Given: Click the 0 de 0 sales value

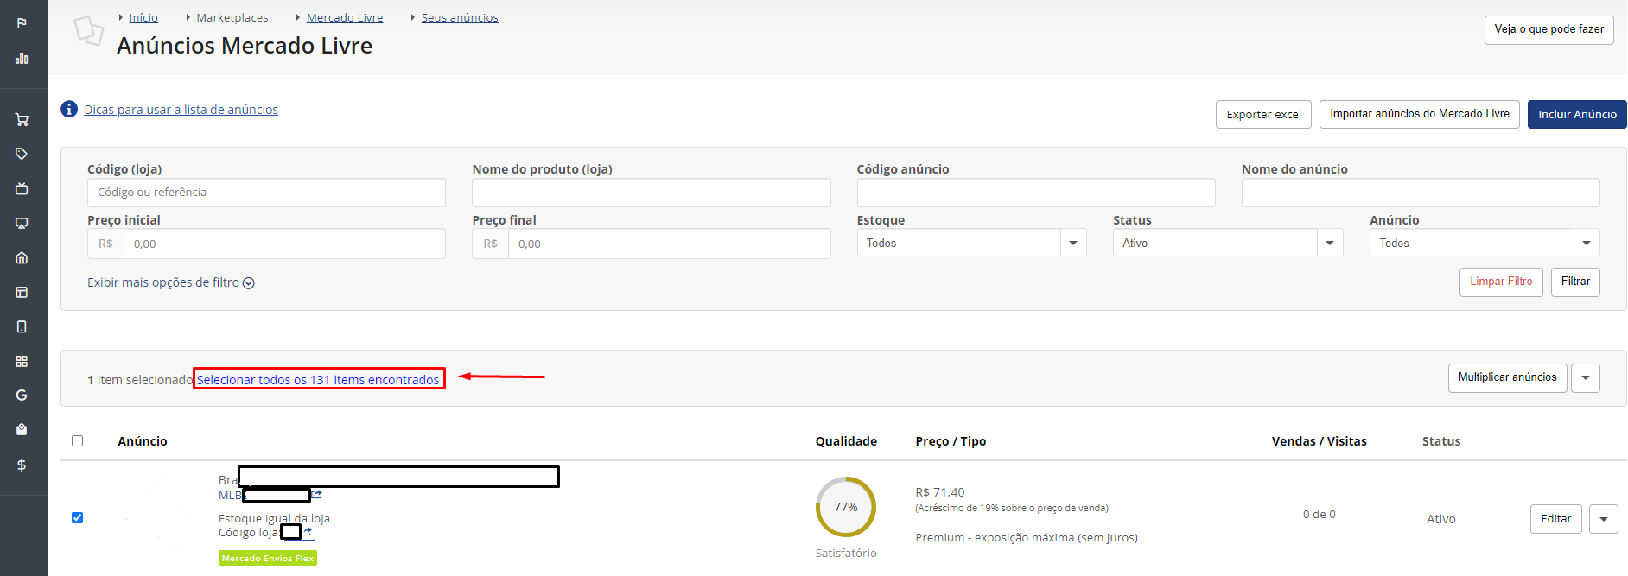Looking at the screenshot, I should tap(1320, 515).
